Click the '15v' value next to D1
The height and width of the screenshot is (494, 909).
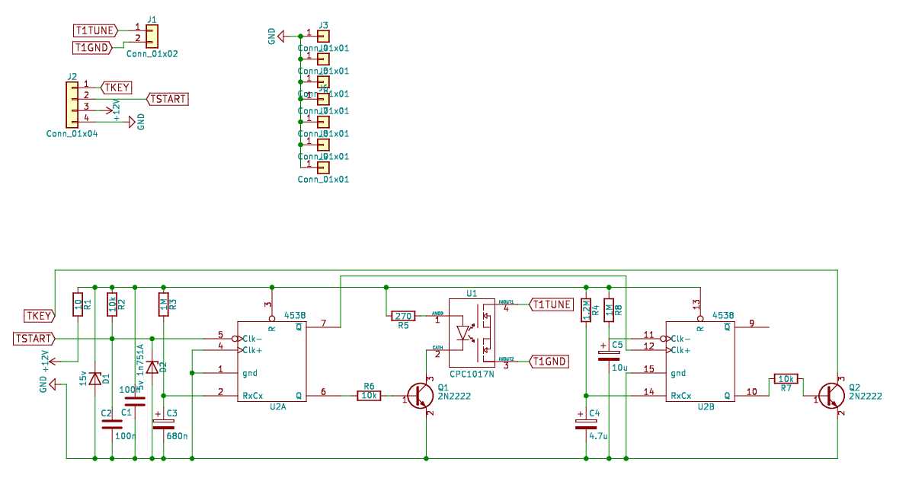tap(84, 378)
